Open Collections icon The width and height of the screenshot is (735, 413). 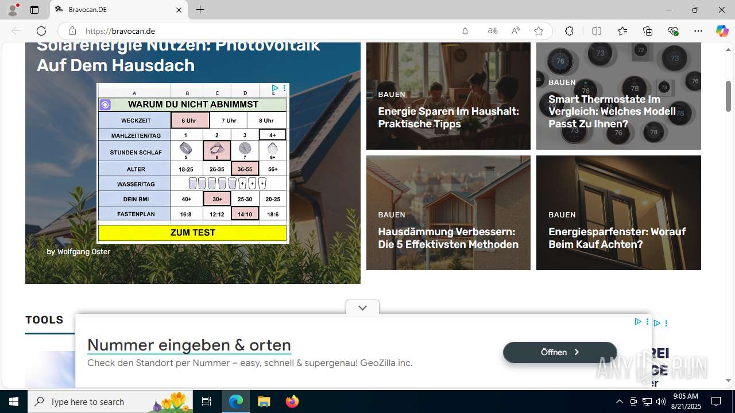pos(648,31)
